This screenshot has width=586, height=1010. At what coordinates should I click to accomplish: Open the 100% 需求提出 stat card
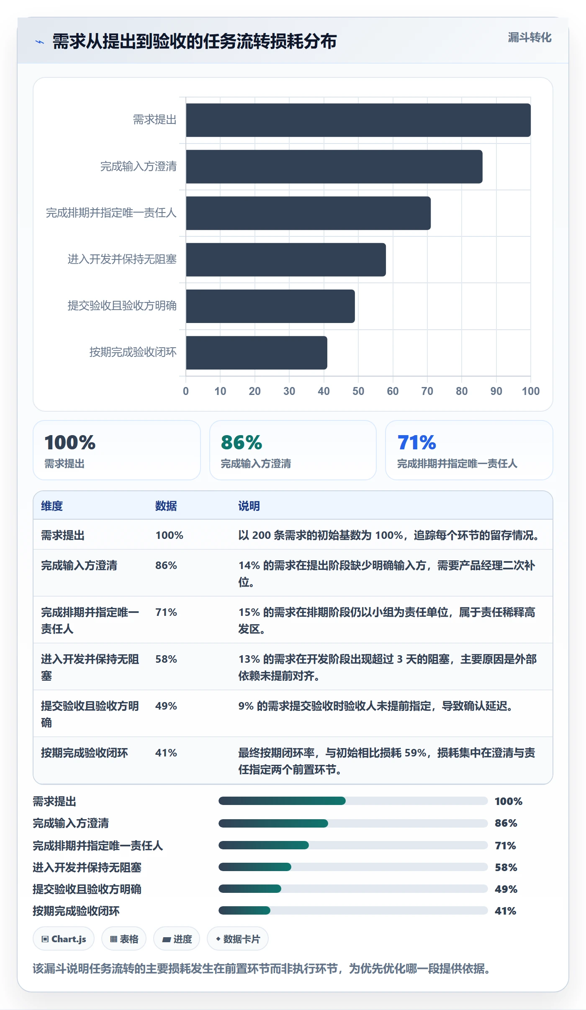point(117,450)
